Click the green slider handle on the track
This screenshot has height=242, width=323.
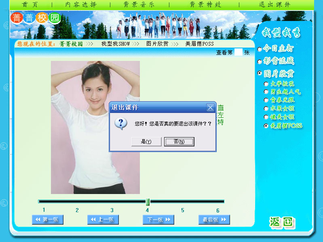click(x=148, y=202)
